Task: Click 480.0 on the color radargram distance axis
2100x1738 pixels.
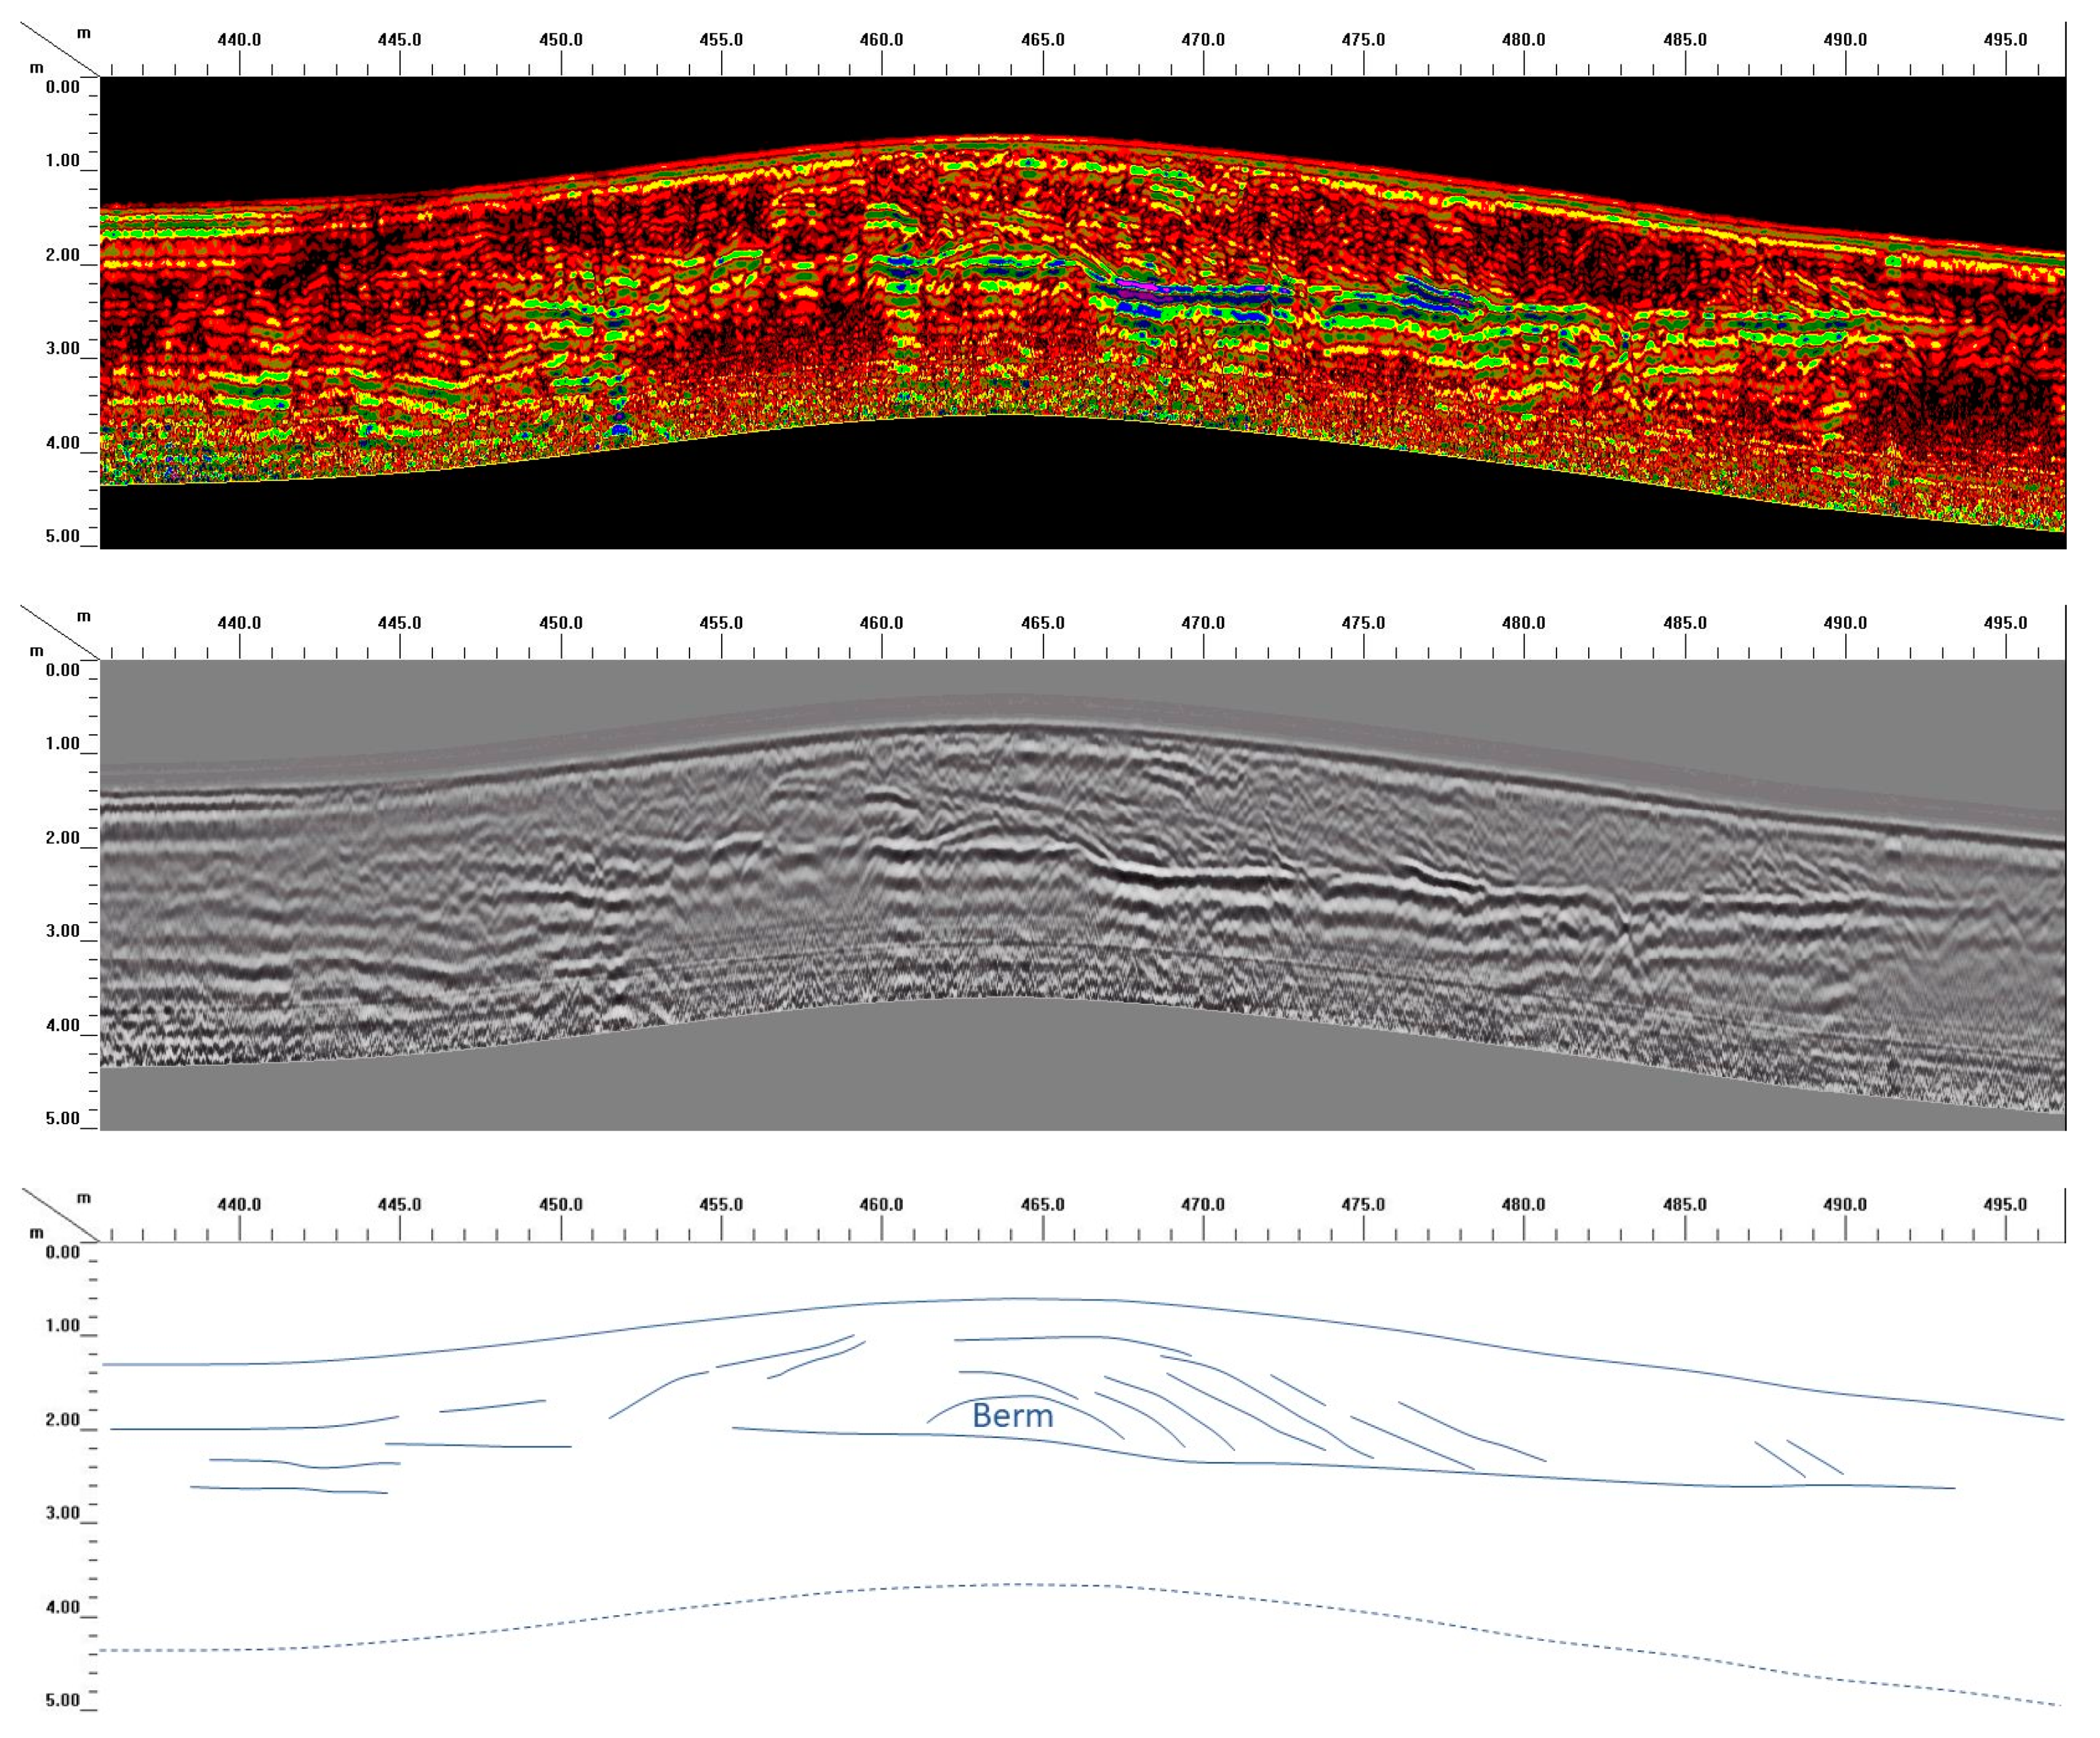Action: point(1524,40)
